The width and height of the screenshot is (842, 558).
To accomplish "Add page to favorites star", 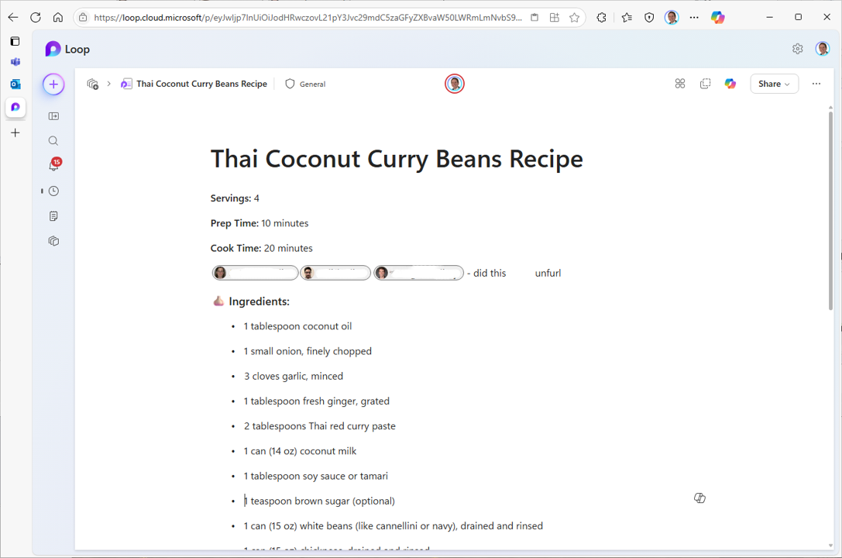I will tap(575, 17).
